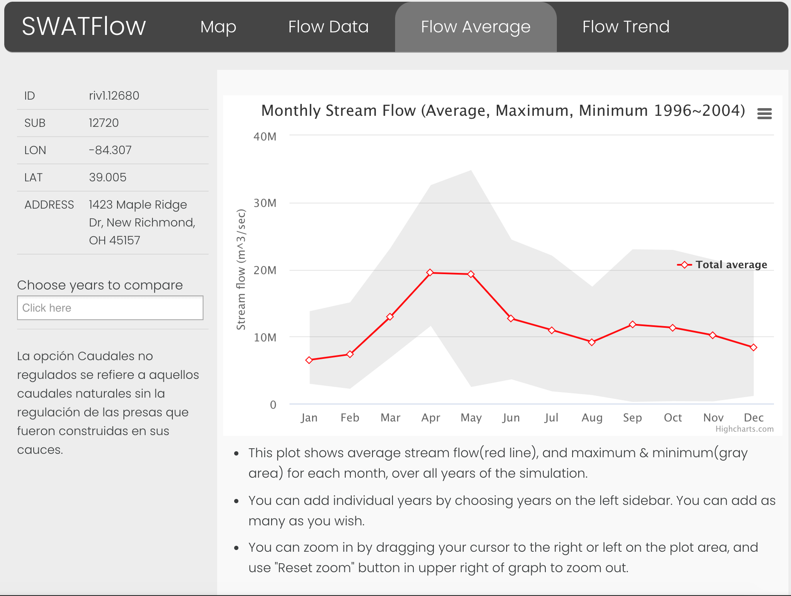This screenshot has height=596, width=791.
Task: Click the chart title text
Action: [503, 111]
